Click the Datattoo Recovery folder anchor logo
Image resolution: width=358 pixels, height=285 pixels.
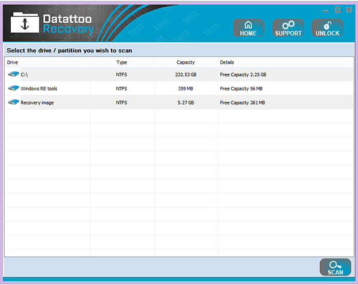click(25, 23)
